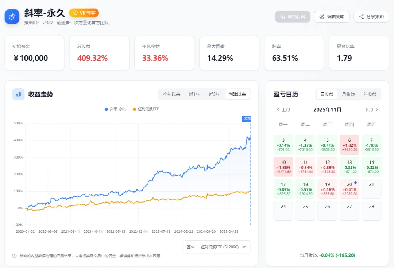Select November 10 calendar cell with +1.88%
This screenshot has width=394, height=268.
(x=283, y=167)
